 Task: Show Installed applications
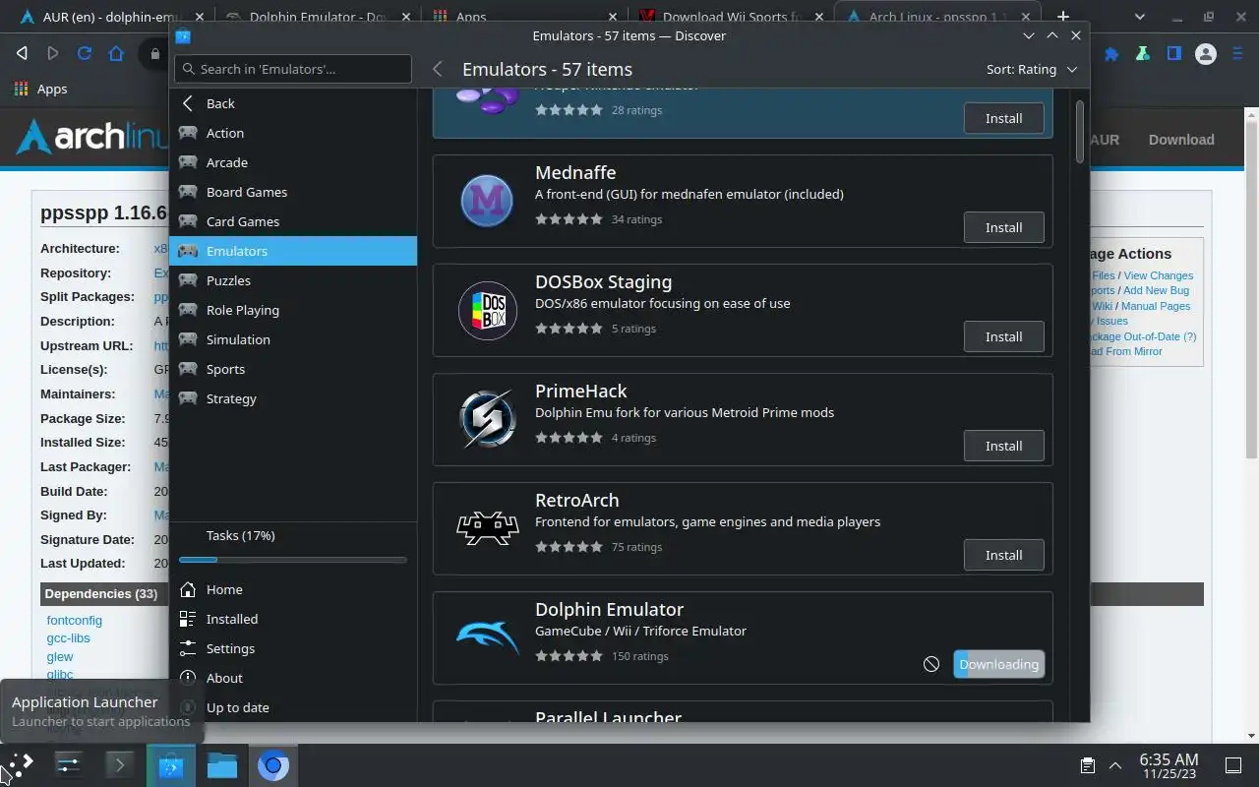pos(293,619)
